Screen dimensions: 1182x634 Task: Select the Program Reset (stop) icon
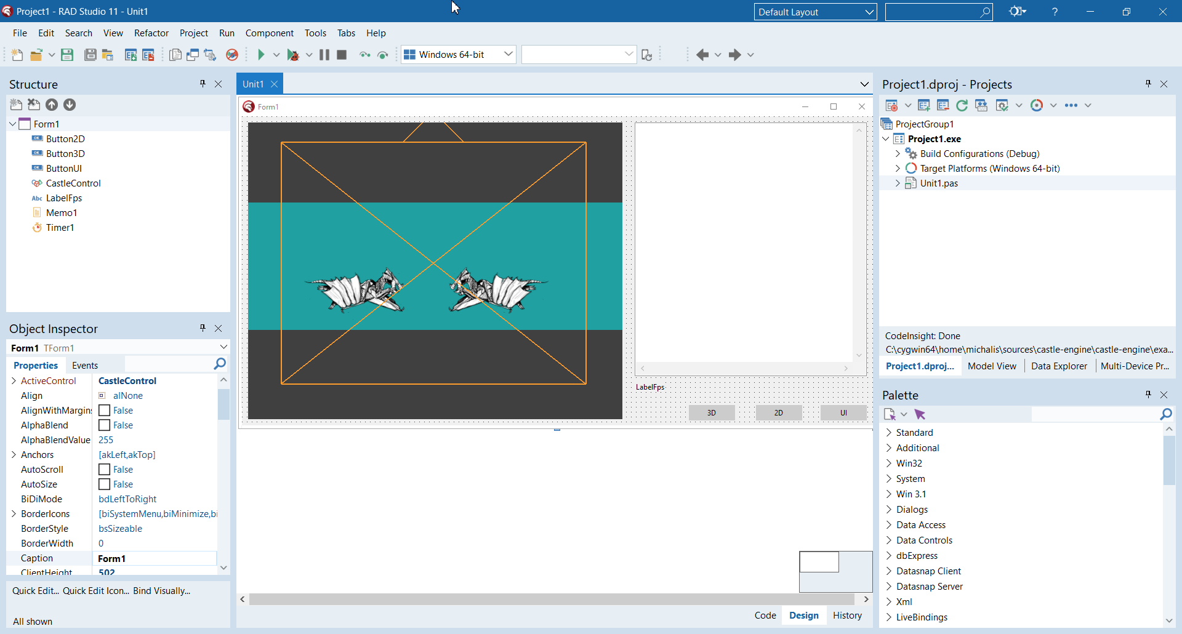point(342,55)
